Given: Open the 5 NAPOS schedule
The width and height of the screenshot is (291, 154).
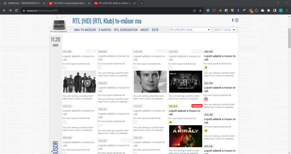Looking at the screenshot, I should tap(105, 30).
